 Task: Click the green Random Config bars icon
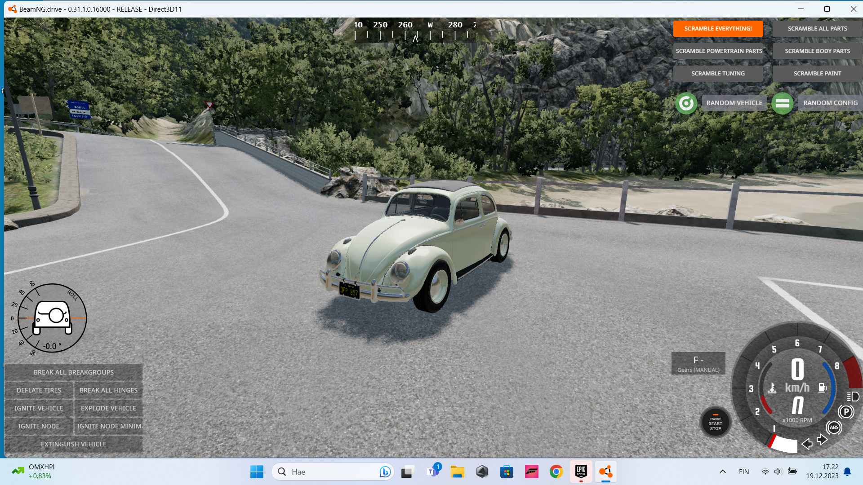click(x=782, y=103)
